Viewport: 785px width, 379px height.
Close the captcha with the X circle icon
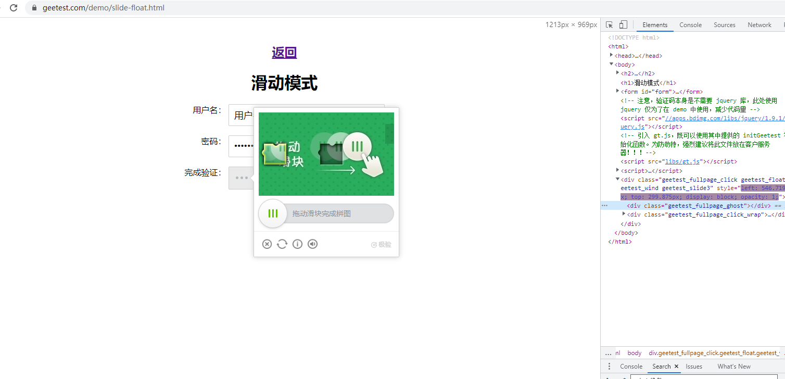coord(267,244)
